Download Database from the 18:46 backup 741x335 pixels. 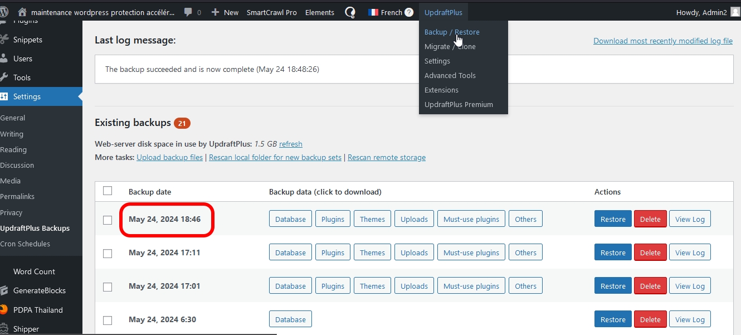tap(290, 219)
